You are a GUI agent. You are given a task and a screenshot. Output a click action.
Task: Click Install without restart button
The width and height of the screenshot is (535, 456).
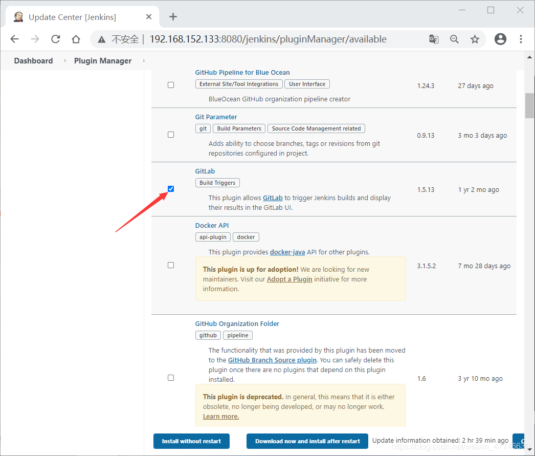[191, 441]
